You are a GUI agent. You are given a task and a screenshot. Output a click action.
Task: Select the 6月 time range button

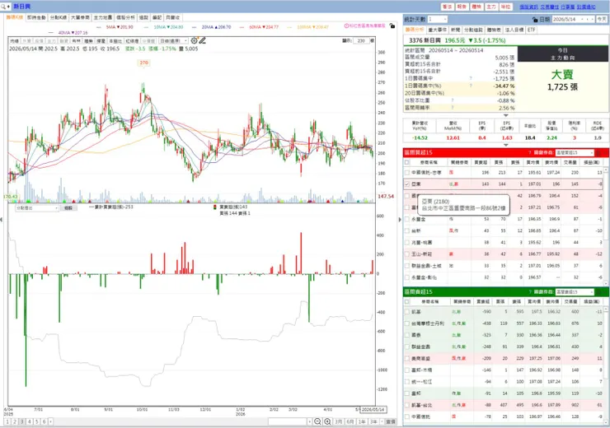(x=350, y=421)
